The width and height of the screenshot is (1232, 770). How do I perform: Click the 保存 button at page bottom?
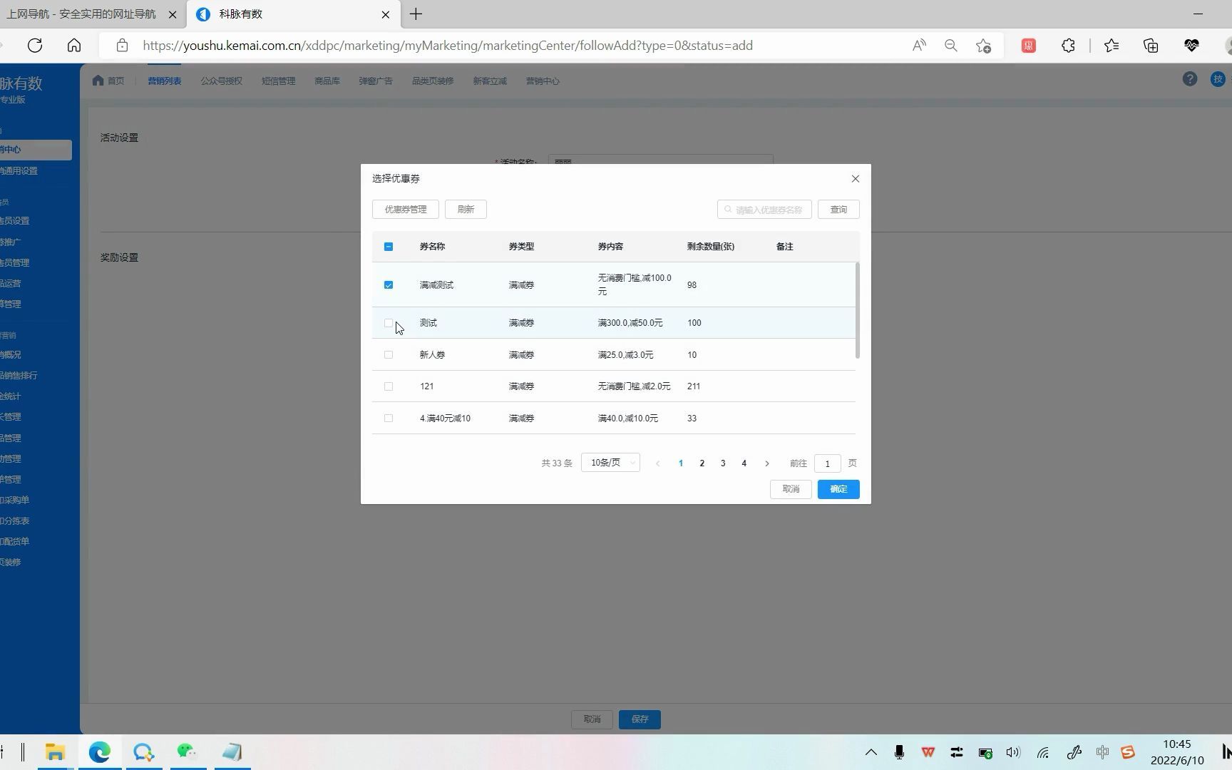[640, 719]
